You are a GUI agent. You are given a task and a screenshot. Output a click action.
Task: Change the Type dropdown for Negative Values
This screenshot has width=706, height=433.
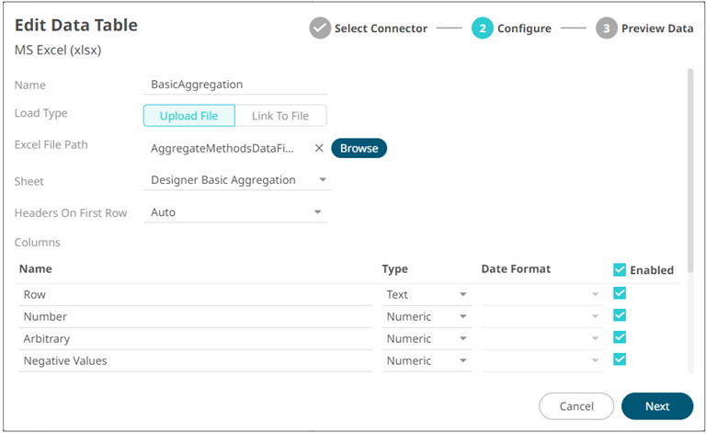coord(427,361)
